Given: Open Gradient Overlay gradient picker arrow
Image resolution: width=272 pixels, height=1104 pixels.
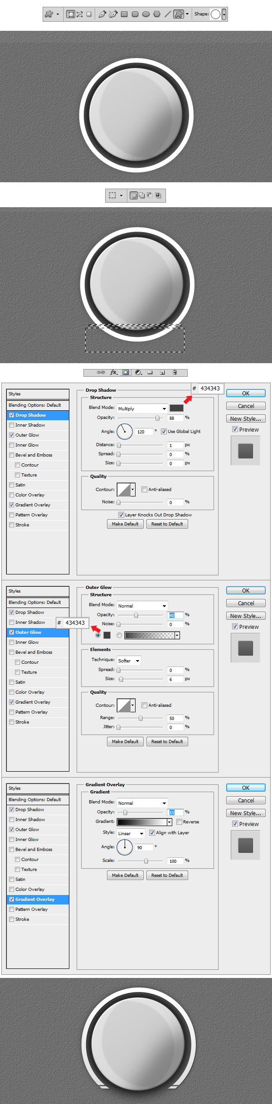Looking at the screenshot, I should (170, 822).
